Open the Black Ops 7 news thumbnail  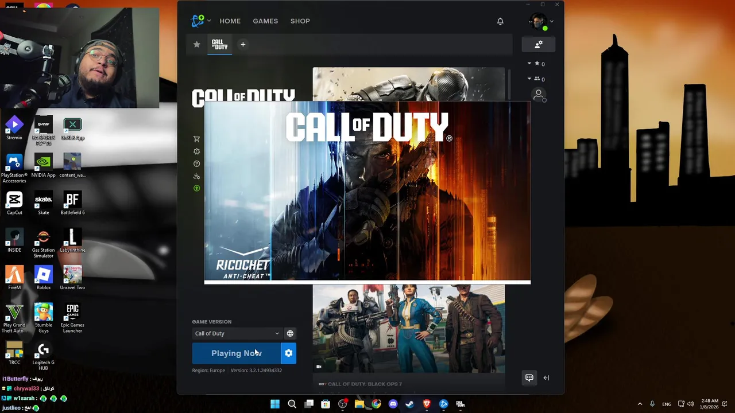click(409, 329)
